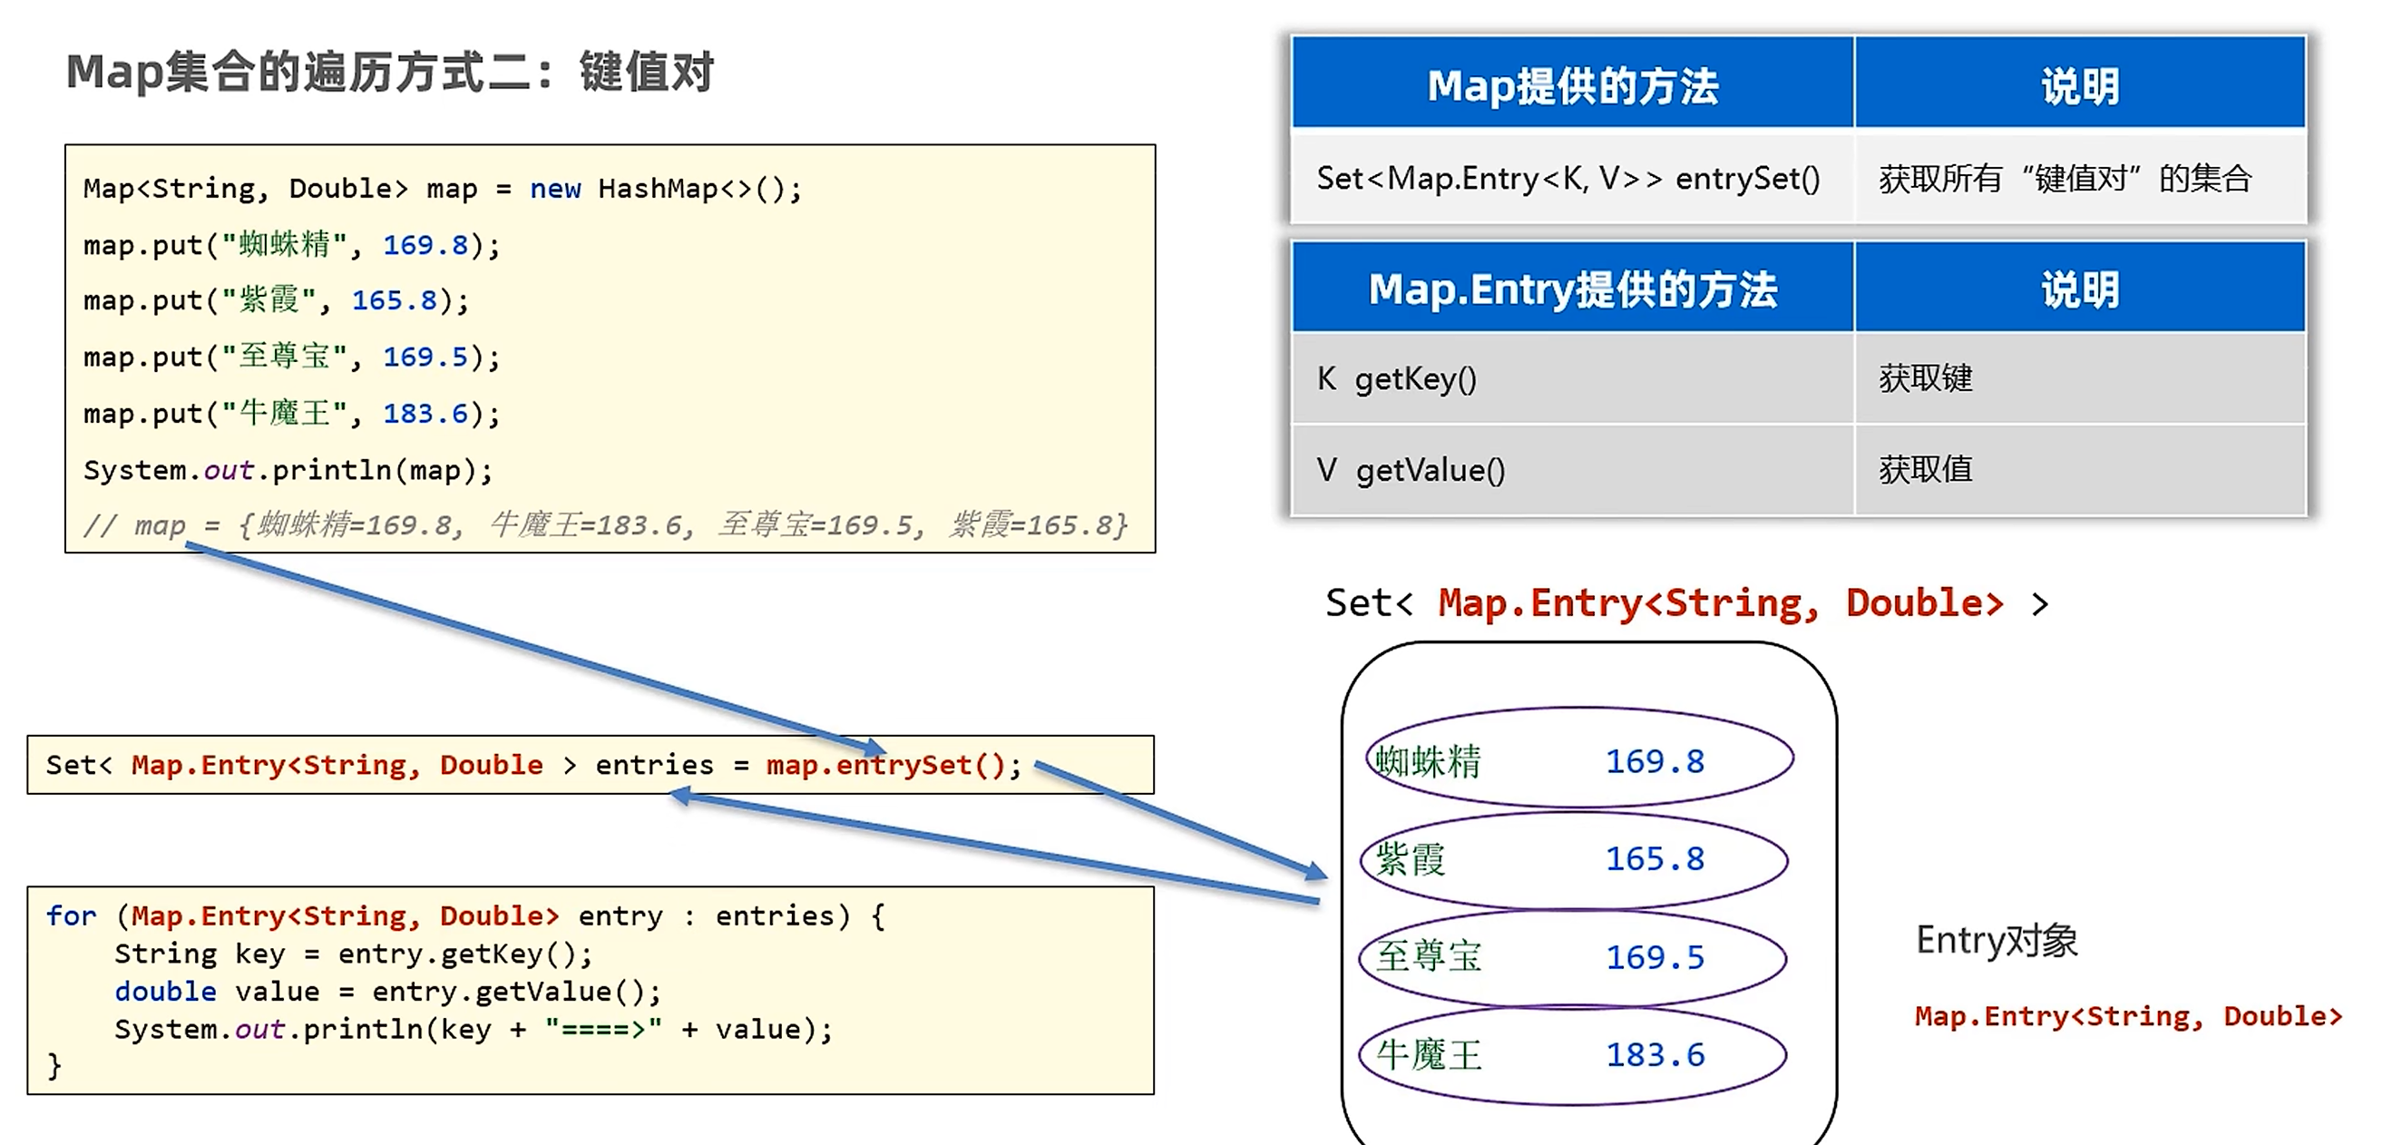
Task: Click the slide title 'Map集合的遍历方式二：键值对'
Action: 389,73
